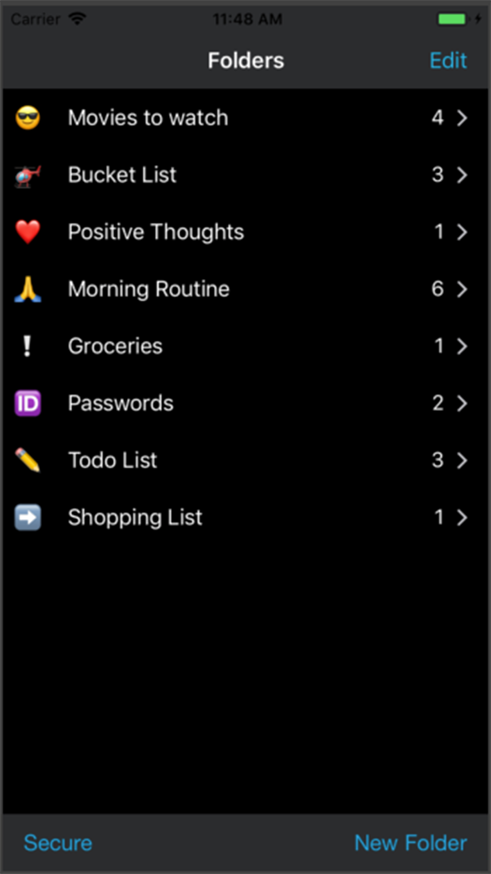The width and height of the screenshot is (491, 874).
Task: Click the pencil icon beside Todo List
Action: tap(27, 461)
